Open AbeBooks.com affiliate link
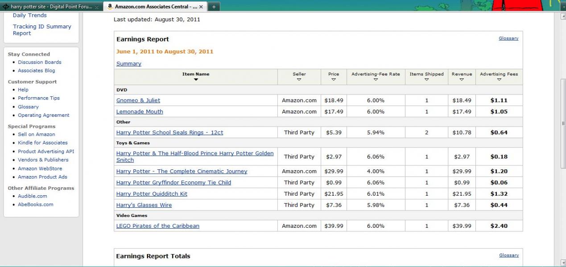Image resolution: width=566 pixels, height=267 pixels. click(36, 204)
